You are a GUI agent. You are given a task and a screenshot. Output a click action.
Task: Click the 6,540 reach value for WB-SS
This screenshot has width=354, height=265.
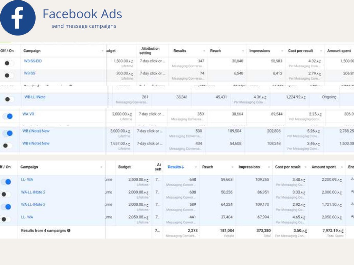[239, 73]
